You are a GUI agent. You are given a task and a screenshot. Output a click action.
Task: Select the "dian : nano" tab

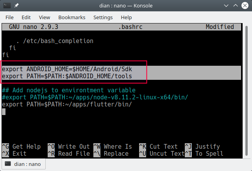pos(24,164)
